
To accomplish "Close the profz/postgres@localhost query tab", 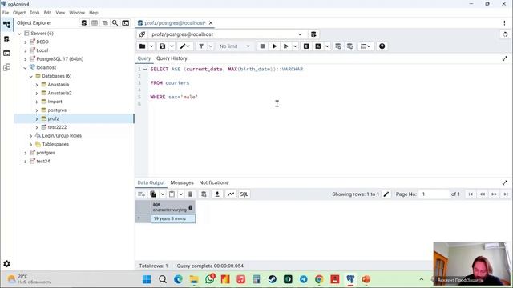I will [211, 23].
